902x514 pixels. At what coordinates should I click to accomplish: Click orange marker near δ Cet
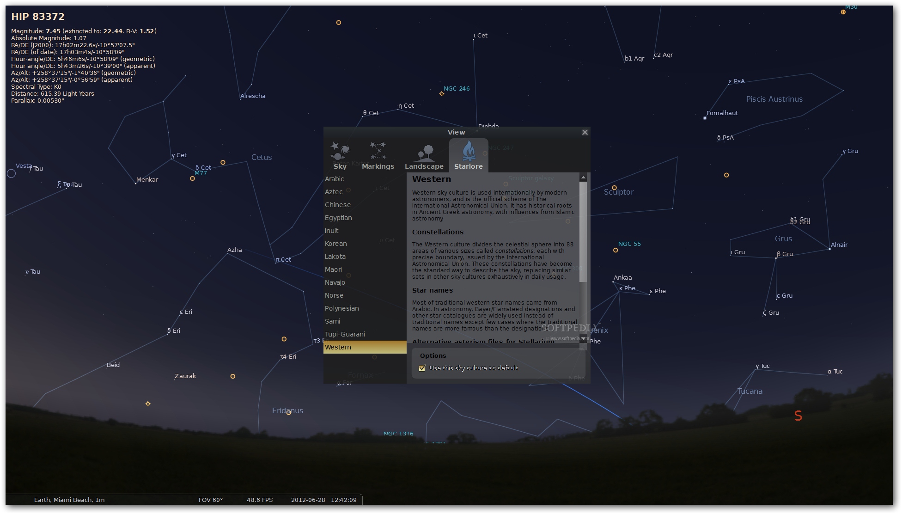pyautogui.click(x=223, y=162)
